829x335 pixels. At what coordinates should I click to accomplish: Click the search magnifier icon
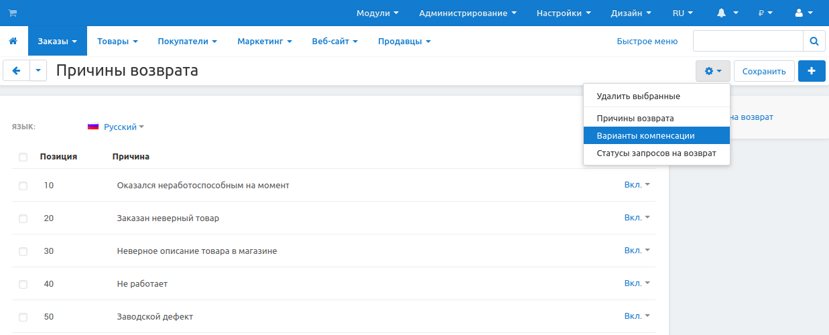pos(814,41)
